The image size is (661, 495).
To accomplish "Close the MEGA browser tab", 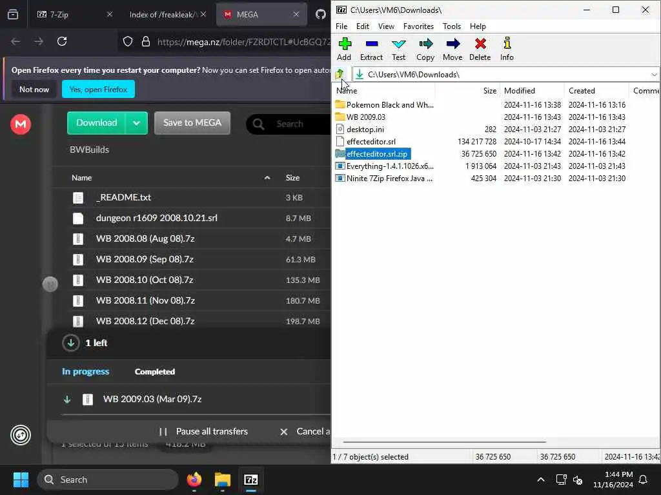I will click(296, 14).
